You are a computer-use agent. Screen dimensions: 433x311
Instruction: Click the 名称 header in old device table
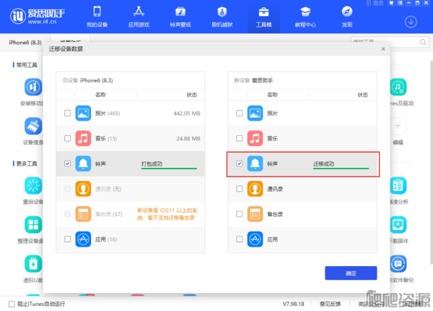click(100, 95)
